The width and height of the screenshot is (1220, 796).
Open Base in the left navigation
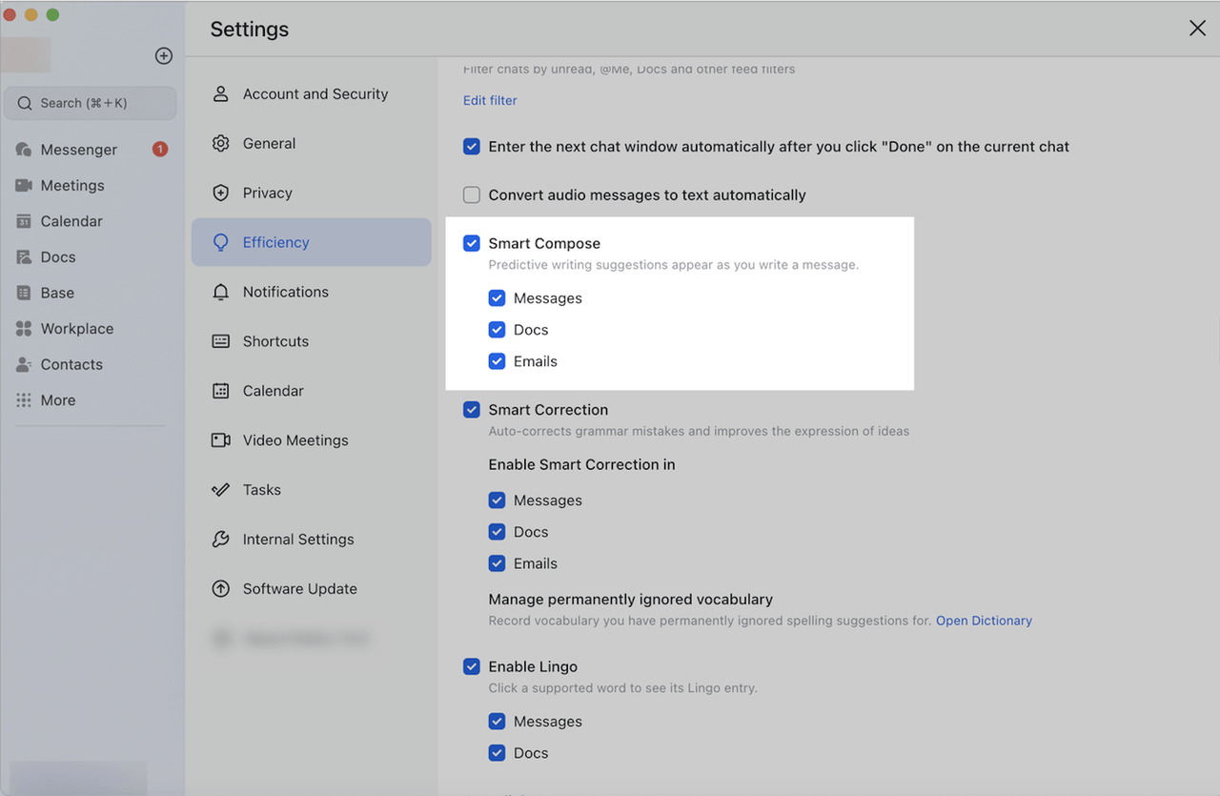[x=57, y=293]
